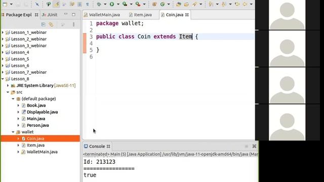Toggle Link with Editor in Package Explorer
This screenshot has height=182, width=324.
pos(51,25)
